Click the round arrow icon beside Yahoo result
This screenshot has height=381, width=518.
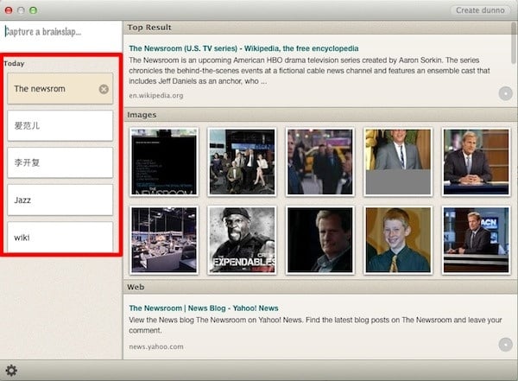point(505,345)
